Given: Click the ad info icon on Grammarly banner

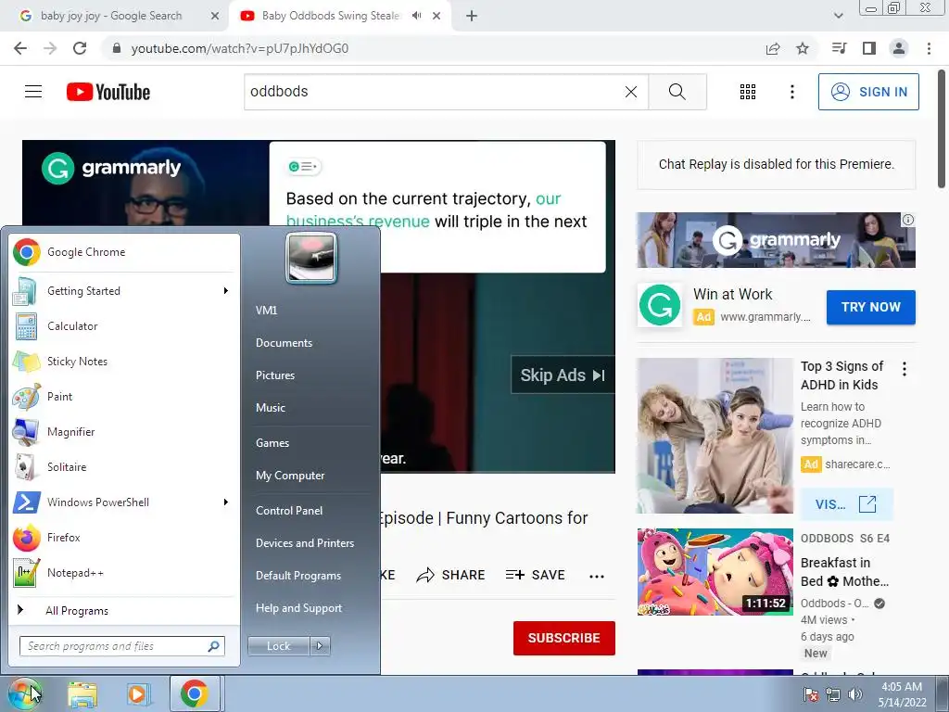Looking at the screenshot, I should [x=908, y=220].
